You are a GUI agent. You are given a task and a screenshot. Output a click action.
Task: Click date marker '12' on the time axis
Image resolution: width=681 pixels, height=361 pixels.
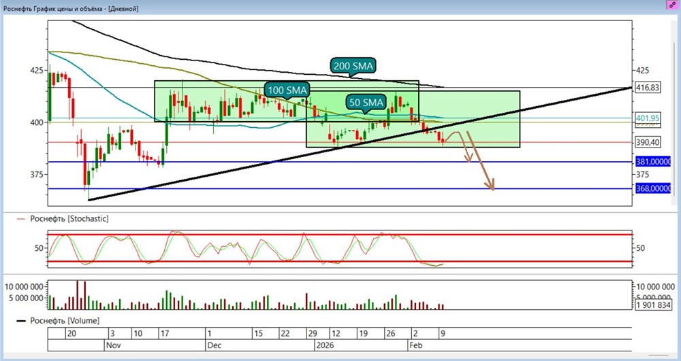[x=336, y=334]
